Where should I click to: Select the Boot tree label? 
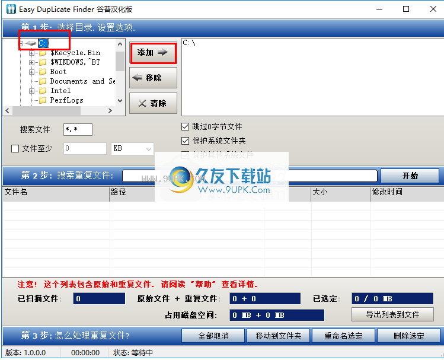(x=58, y=72)
